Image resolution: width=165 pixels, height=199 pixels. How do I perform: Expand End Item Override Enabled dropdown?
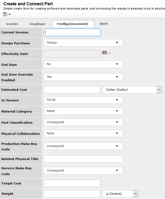pos(83,77)
